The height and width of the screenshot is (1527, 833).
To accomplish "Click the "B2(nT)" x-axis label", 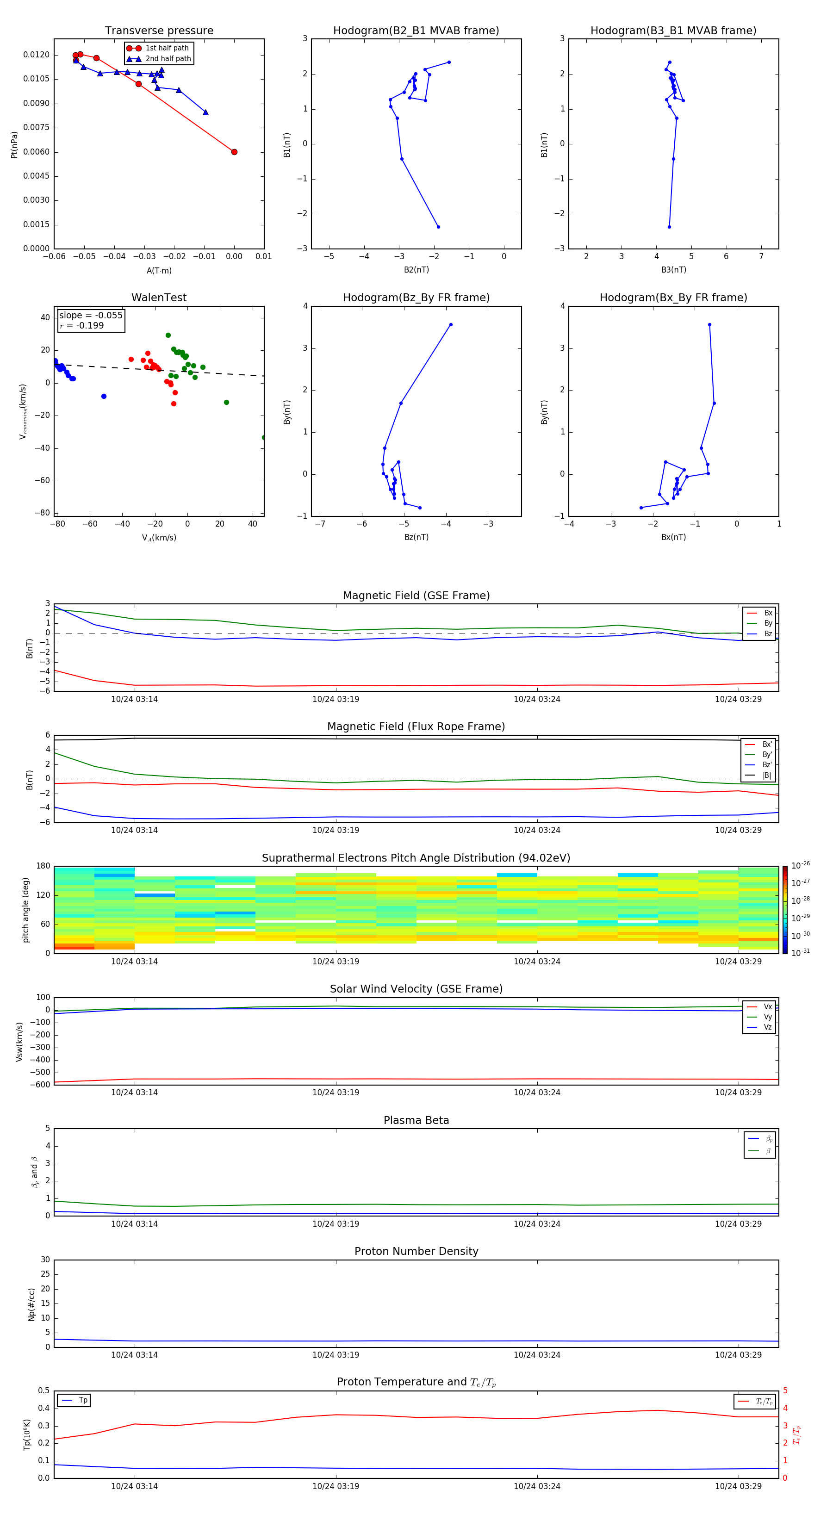I will click(x=416, y=270).
